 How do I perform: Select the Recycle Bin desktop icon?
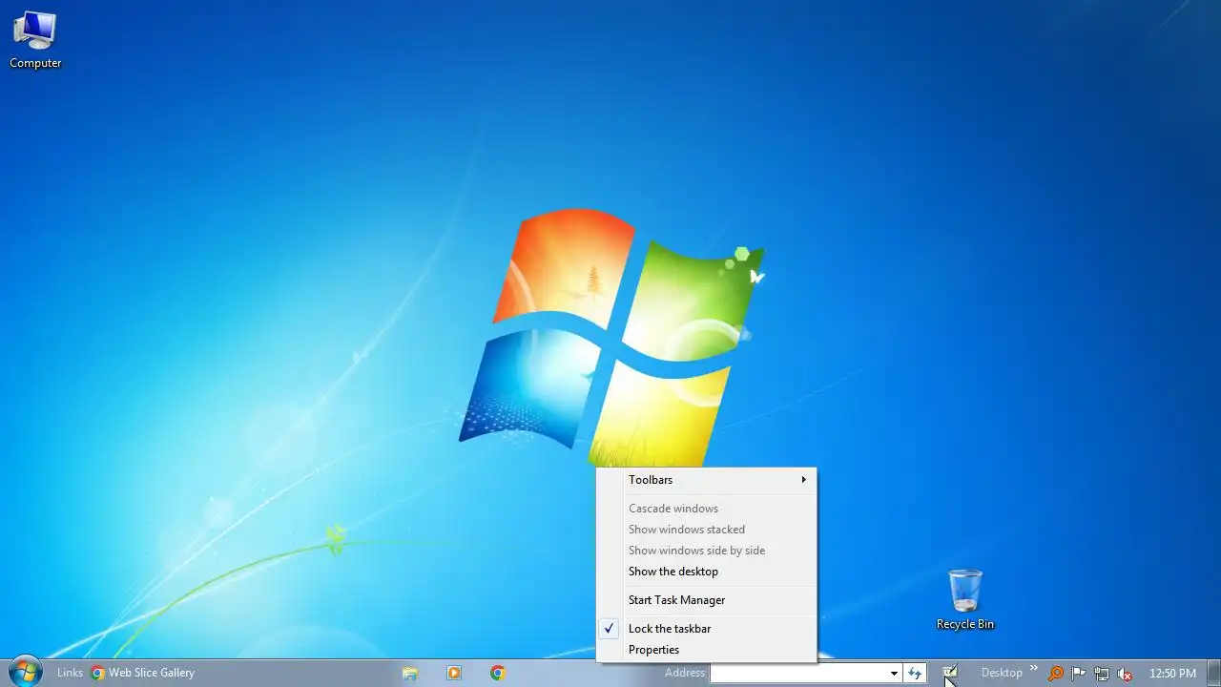tap(964, 599)
